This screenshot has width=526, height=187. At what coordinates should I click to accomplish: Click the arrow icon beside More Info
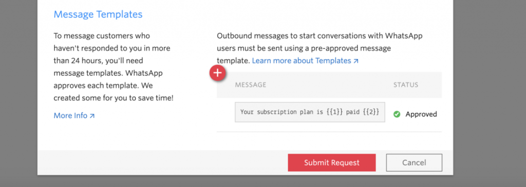pos(92,116)
